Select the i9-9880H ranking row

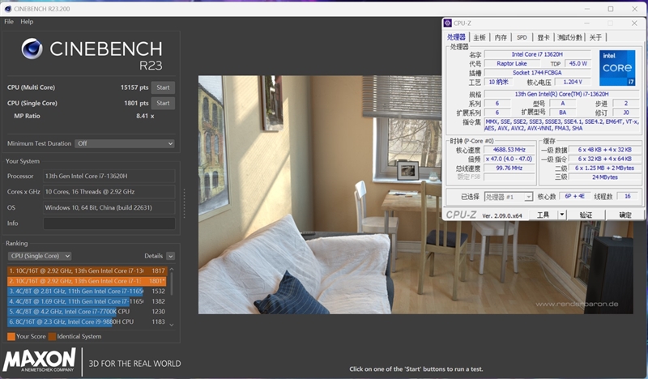point(87,322)
